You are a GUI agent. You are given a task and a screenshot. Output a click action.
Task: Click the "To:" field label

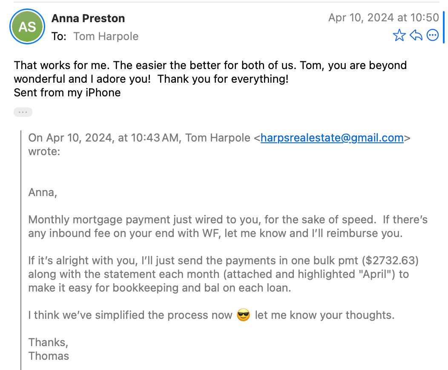pyautogui.click(x=59, y=36)
